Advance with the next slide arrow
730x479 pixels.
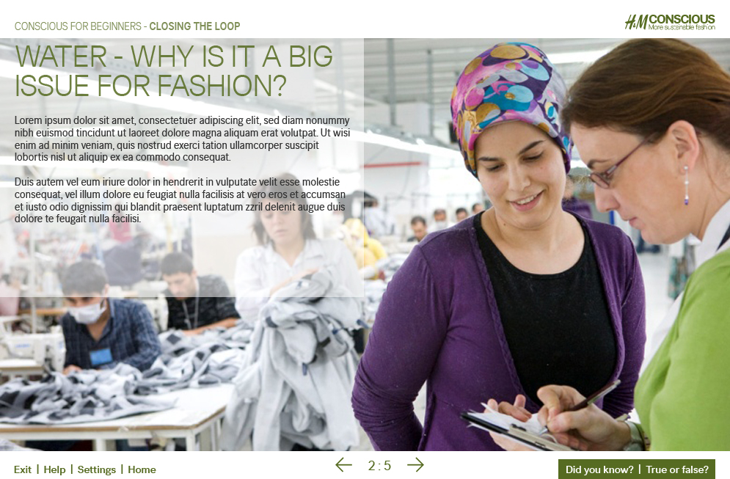(415, 464)
